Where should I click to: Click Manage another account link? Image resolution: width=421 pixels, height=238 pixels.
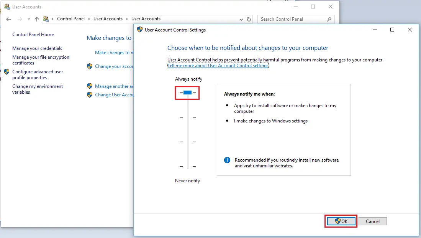[114, 86]
